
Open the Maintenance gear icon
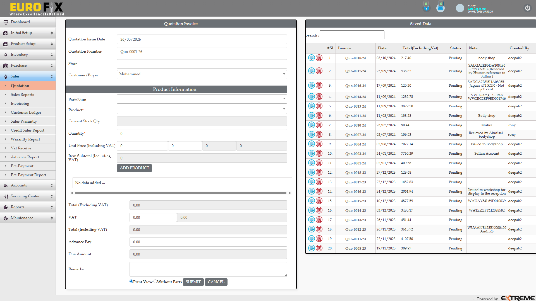point(6,218)
